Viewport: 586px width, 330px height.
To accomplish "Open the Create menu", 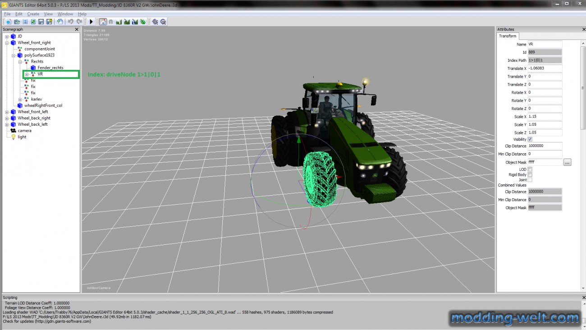I will click(x=33, y=14).
